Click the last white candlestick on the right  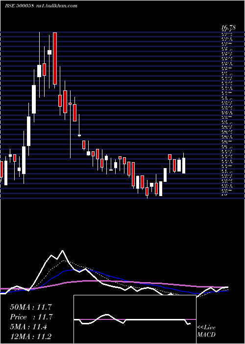[x=184, y=166]
